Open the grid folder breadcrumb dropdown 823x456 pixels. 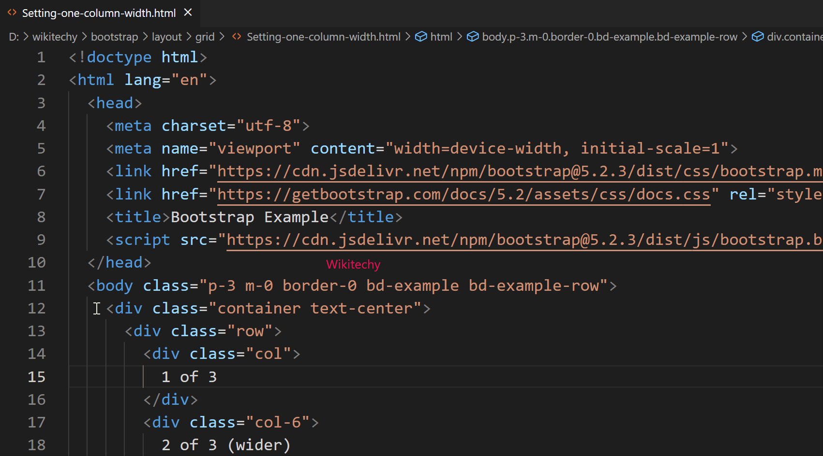coord(205,36)
